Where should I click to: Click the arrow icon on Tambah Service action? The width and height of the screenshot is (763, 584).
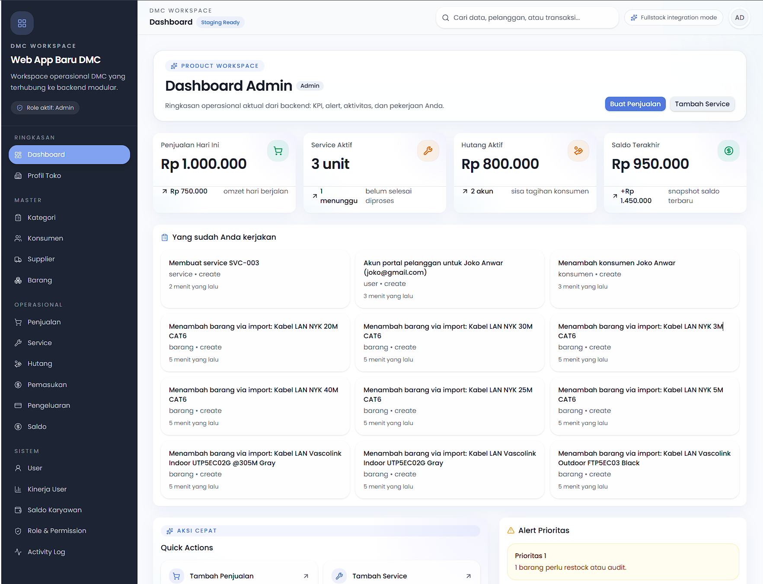(469, 576)
